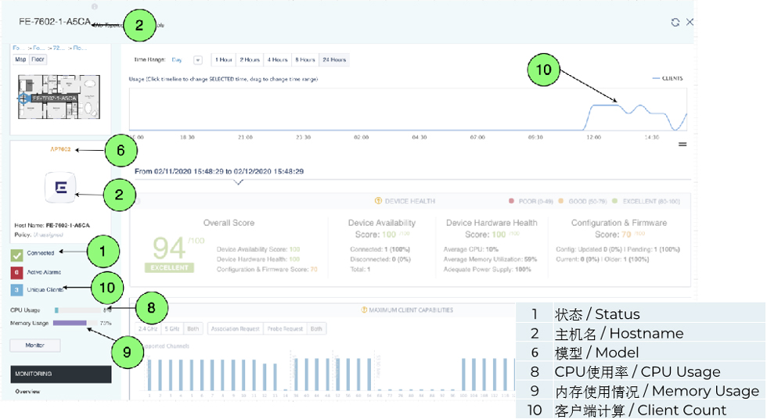This screenshot has height=419, width=767.
Task: Select the AP marker on the floor plan
Action: (x=23, y=98)
